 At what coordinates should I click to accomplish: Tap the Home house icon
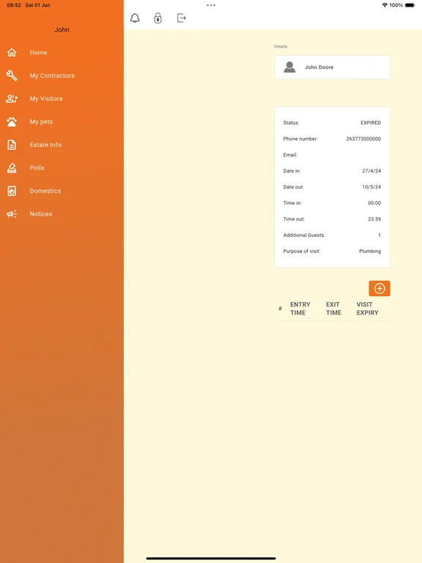coord(12,53)
